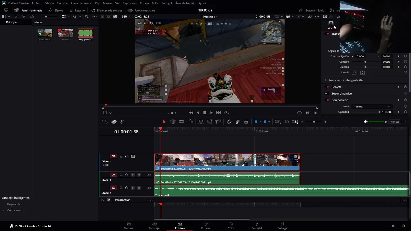
Task: Open timeline view options icon
Action: click(x=105, y=122)
